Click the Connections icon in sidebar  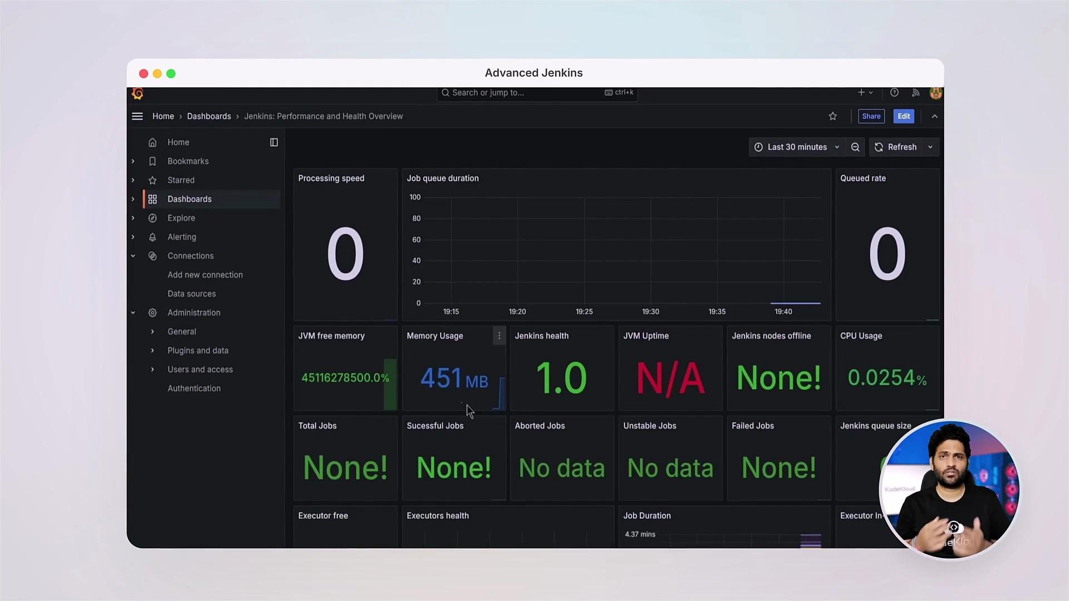coord(153,256)
